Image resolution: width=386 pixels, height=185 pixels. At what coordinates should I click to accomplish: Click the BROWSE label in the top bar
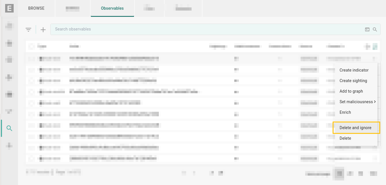pos(36,8)
